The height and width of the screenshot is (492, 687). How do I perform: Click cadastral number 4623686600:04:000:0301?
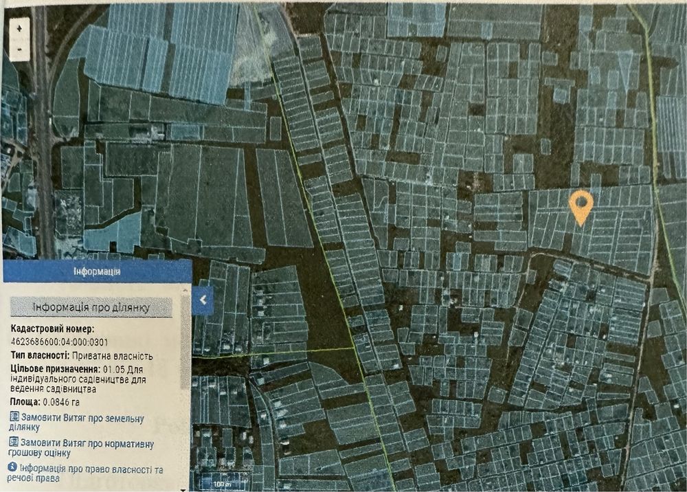click(58, 342)
